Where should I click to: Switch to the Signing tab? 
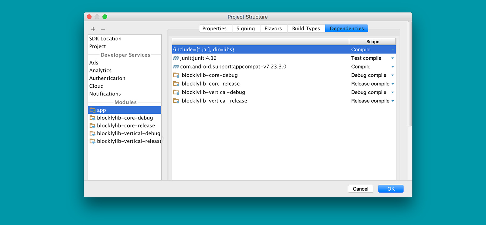[246, 29]
